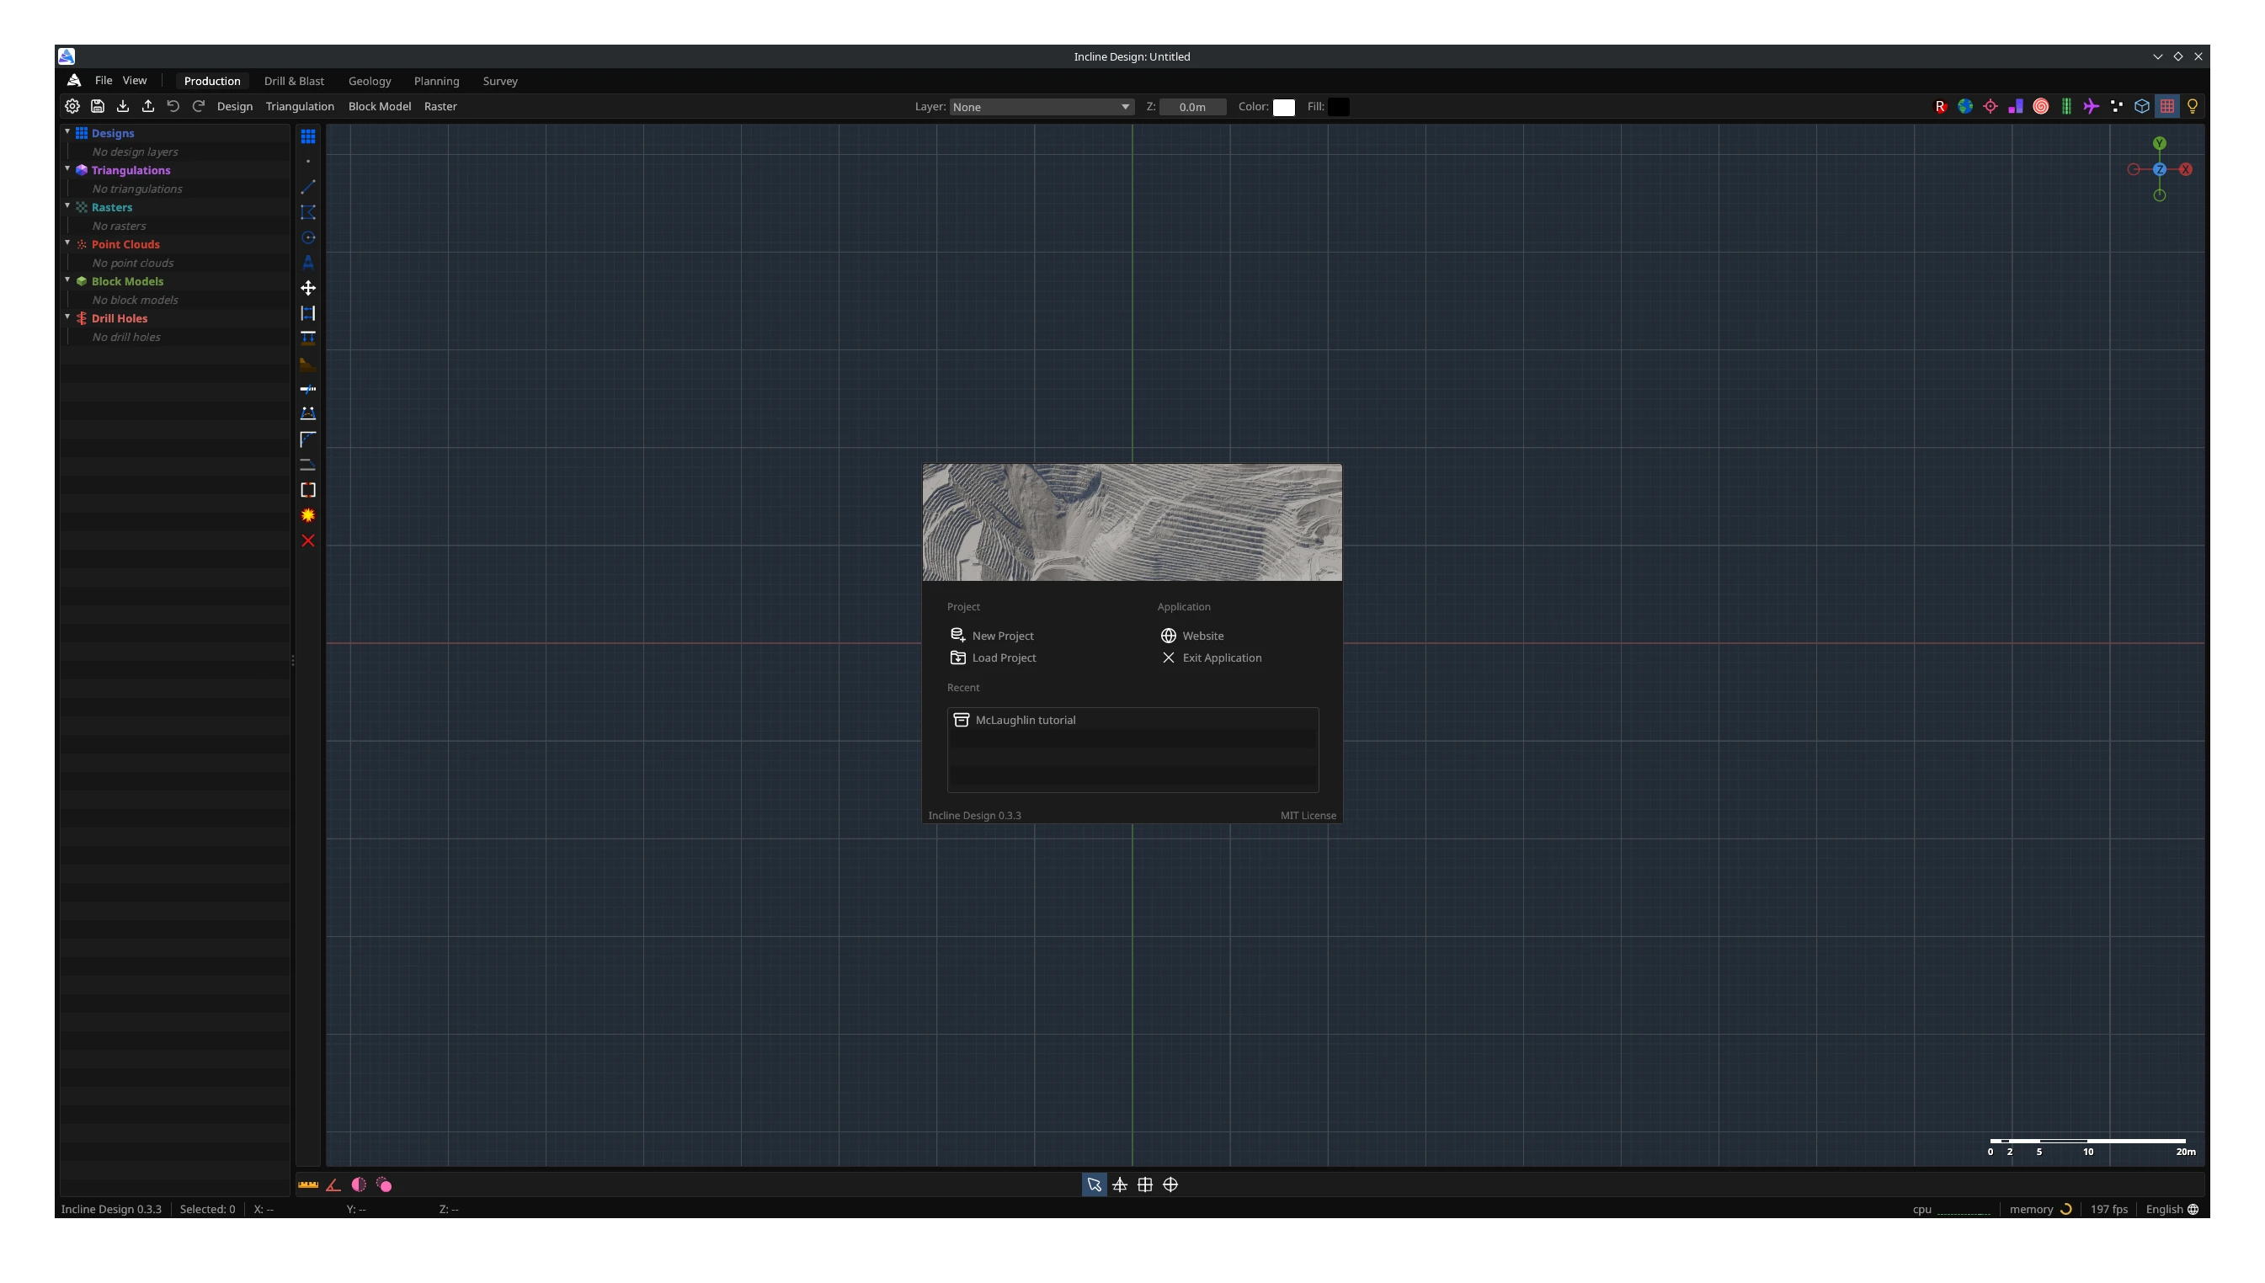Select the polygon drawing tool
This screenshot has height=1283, width=2265.
pyautogui.click(x=307, y=212)
